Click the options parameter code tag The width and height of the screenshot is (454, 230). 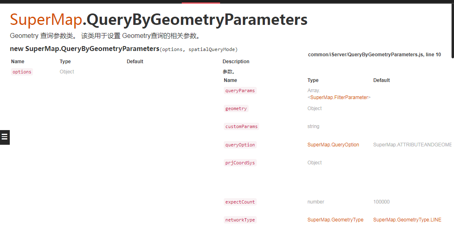point(22,71)
